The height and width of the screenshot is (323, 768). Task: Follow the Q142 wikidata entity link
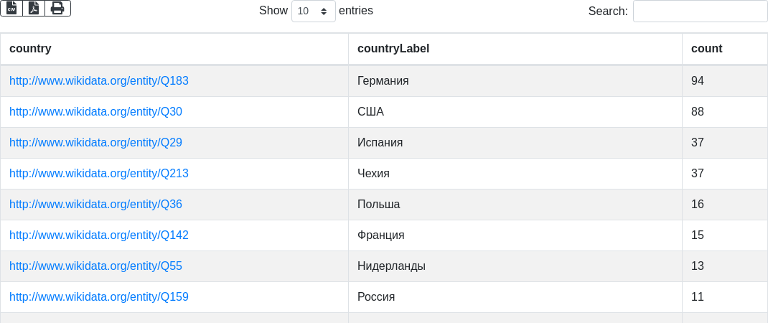99,235
